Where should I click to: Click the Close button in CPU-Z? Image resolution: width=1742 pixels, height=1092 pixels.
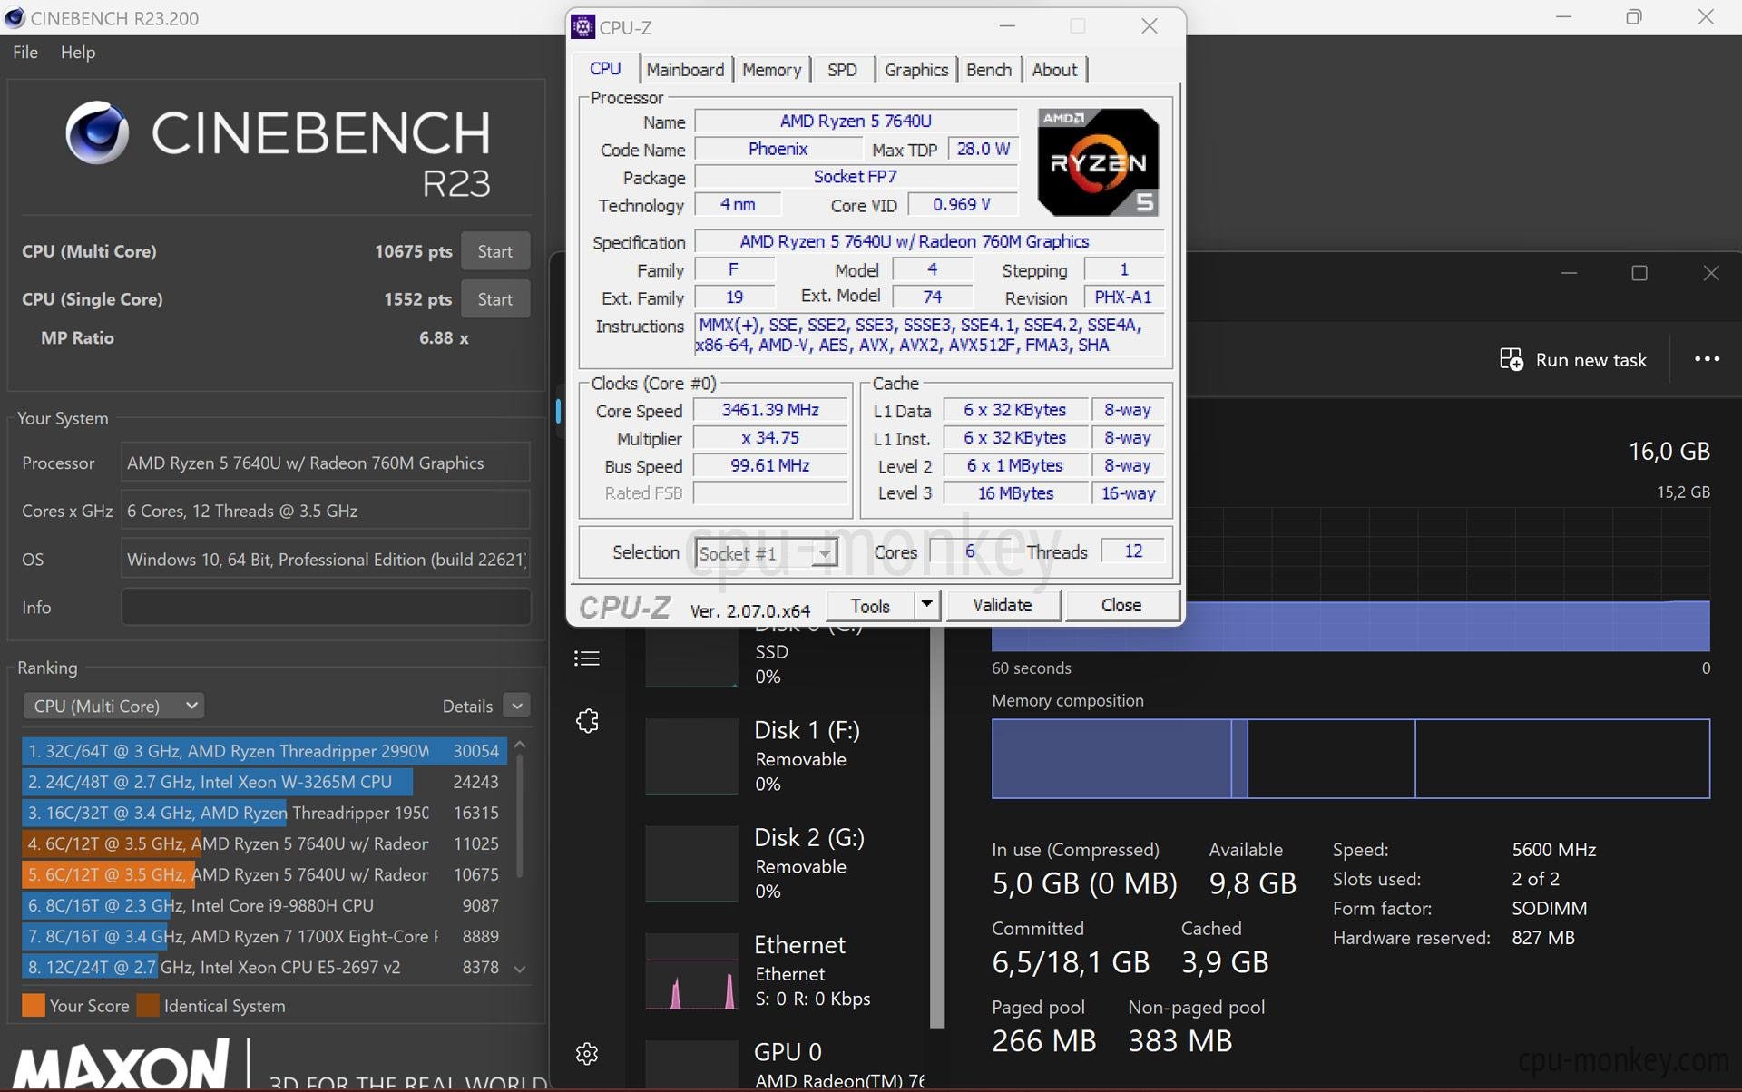tap(1121, 605)
